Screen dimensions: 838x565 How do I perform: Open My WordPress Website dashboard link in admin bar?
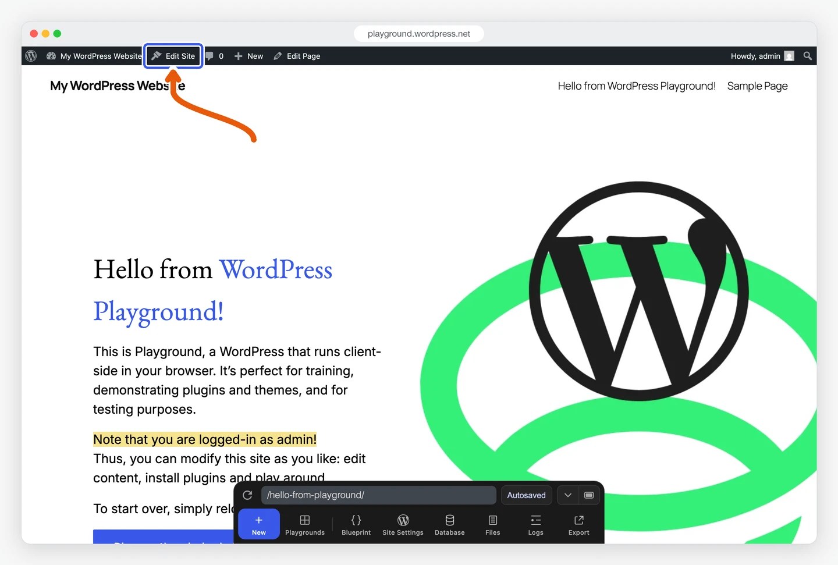(94, 56)
